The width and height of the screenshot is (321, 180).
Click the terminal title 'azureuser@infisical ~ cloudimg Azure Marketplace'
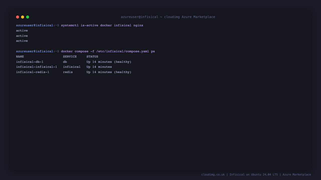[x=168, y=17]
